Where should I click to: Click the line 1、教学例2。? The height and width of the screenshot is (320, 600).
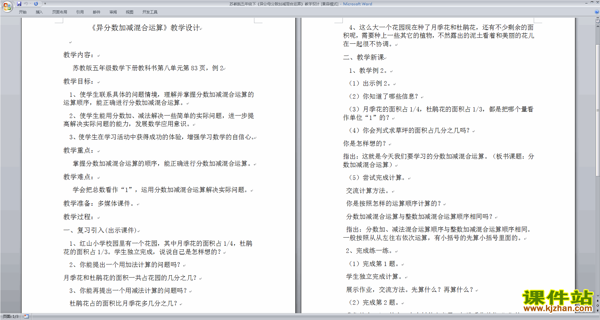tap(368, 71)
